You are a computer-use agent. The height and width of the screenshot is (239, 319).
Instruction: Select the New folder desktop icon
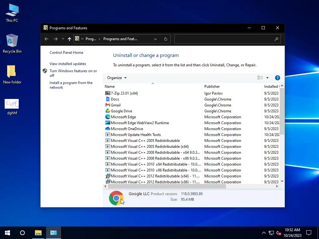tap(12, 74)
